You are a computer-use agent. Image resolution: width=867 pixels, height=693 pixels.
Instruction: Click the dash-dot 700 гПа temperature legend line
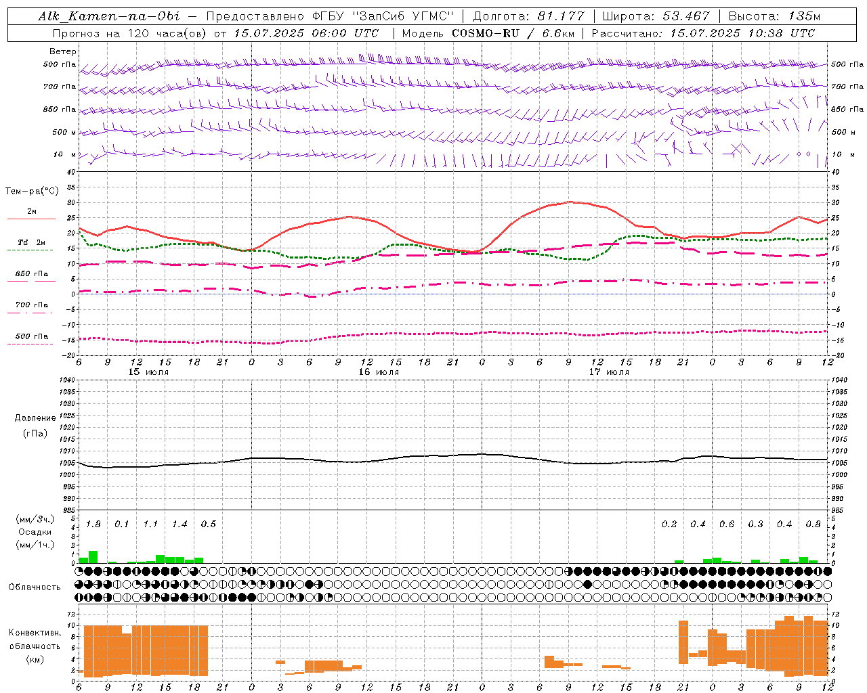[x=30, y=313]
